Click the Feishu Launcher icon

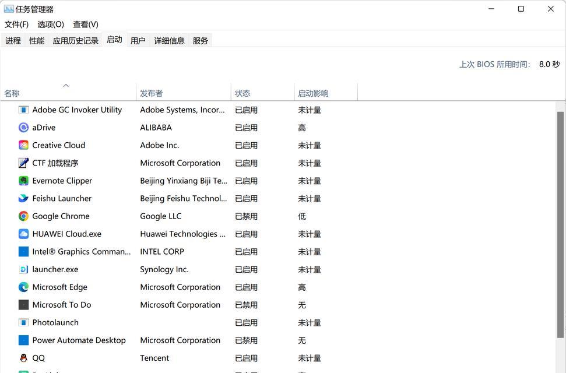click(23, 198)
